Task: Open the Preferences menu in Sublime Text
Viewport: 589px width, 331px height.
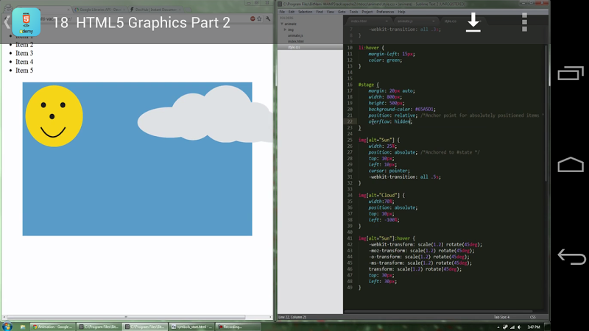Action: [385, 12]
